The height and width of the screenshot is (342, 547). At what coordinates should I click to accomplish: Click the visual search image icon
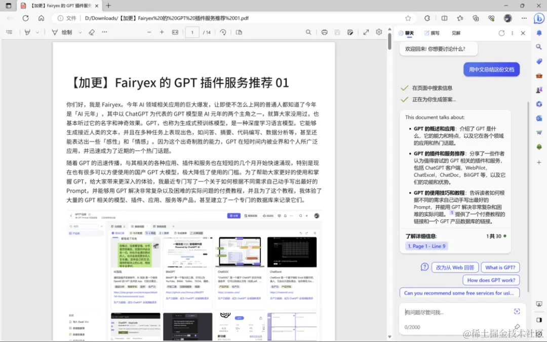coord(517,311)
